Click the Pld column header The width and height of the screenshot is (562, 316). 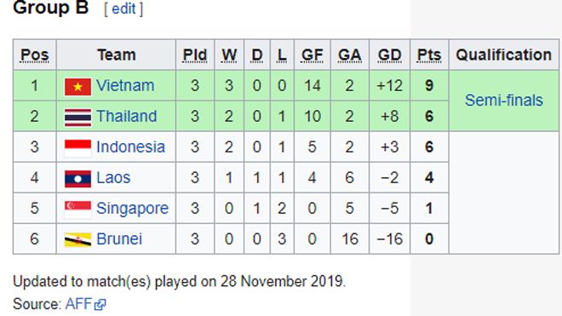pos(195,55)
